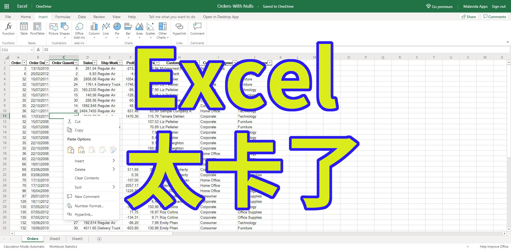Click Paste Formulas icon in Paste Options
Screen dimensions: 511x249
(x=92, y=150)
